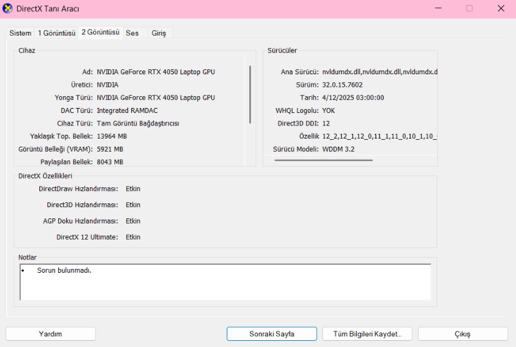Click the VRAM value 5921 MB

tap(110, 149)
